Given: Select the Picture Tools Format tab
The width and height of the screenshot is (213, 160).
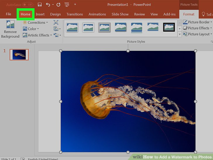Looking at the screenshot, I should (189, 14).
